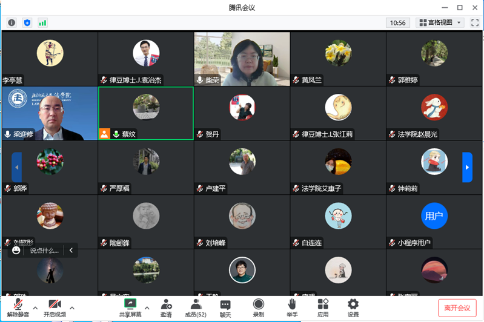Expand audio options arrow beside 解除静音
484x322 pixels.
point(35,307)
